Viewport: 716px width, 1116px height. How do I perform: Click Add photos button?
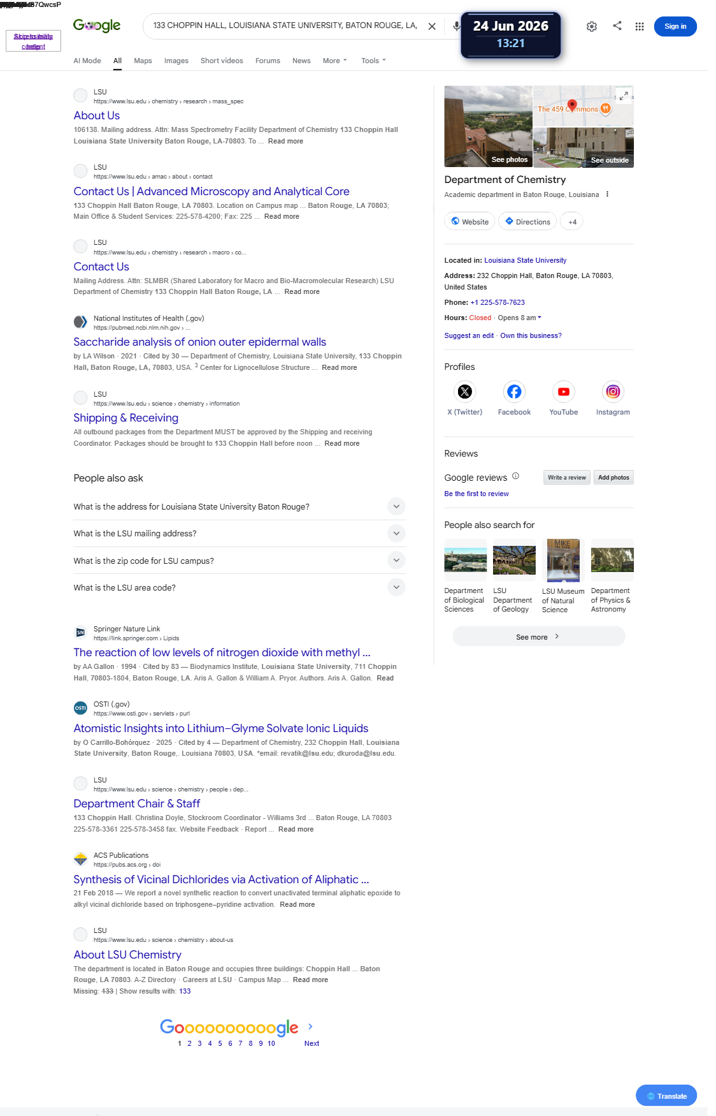click(x=613, y=477)
